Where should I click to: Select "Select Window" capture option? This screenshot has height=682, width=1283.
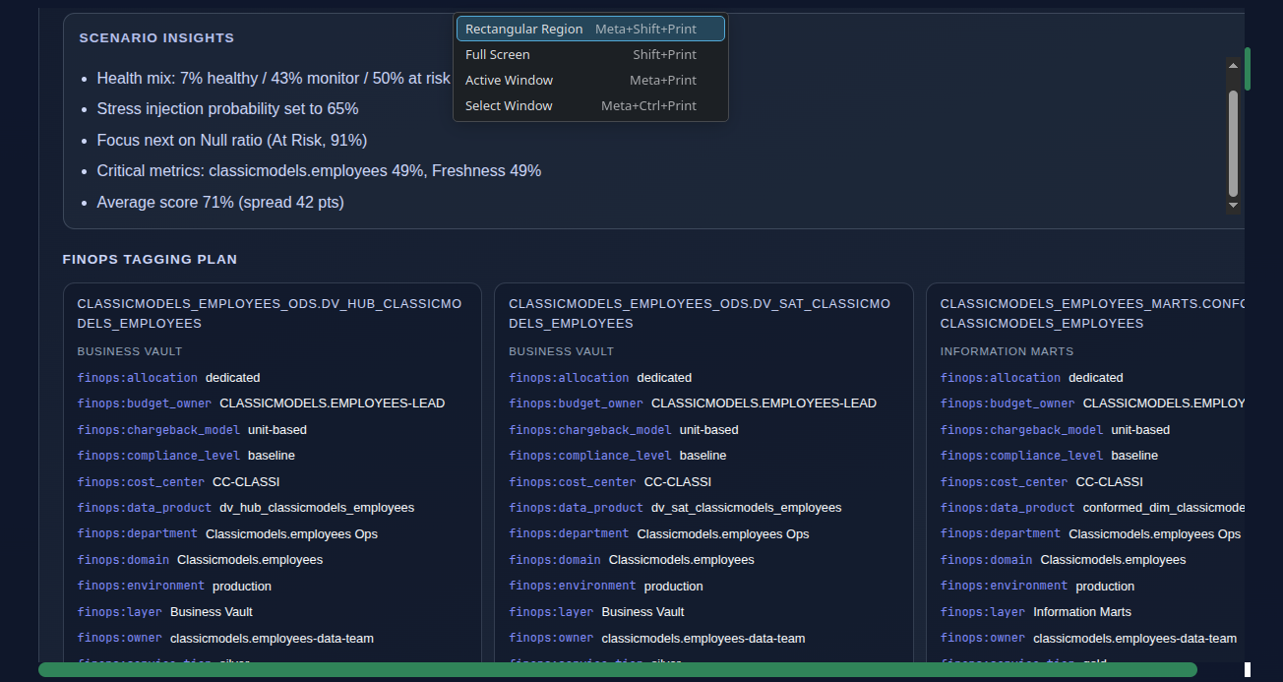click(x=509, y=105)
